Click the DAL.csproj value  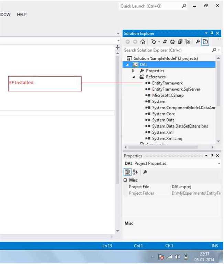click(181, 187)
